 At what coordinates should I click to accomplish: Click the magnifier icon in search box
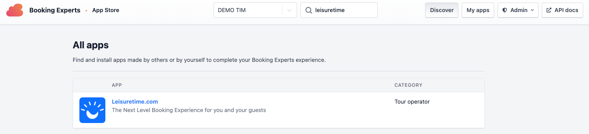click(x=309, y=10)
